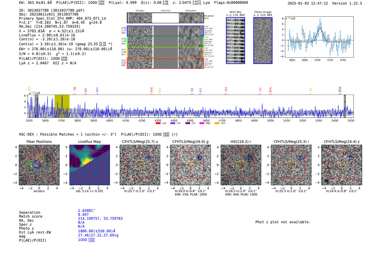Click the 'ID: 3013037780' line
381x259 pixels.
52,10
